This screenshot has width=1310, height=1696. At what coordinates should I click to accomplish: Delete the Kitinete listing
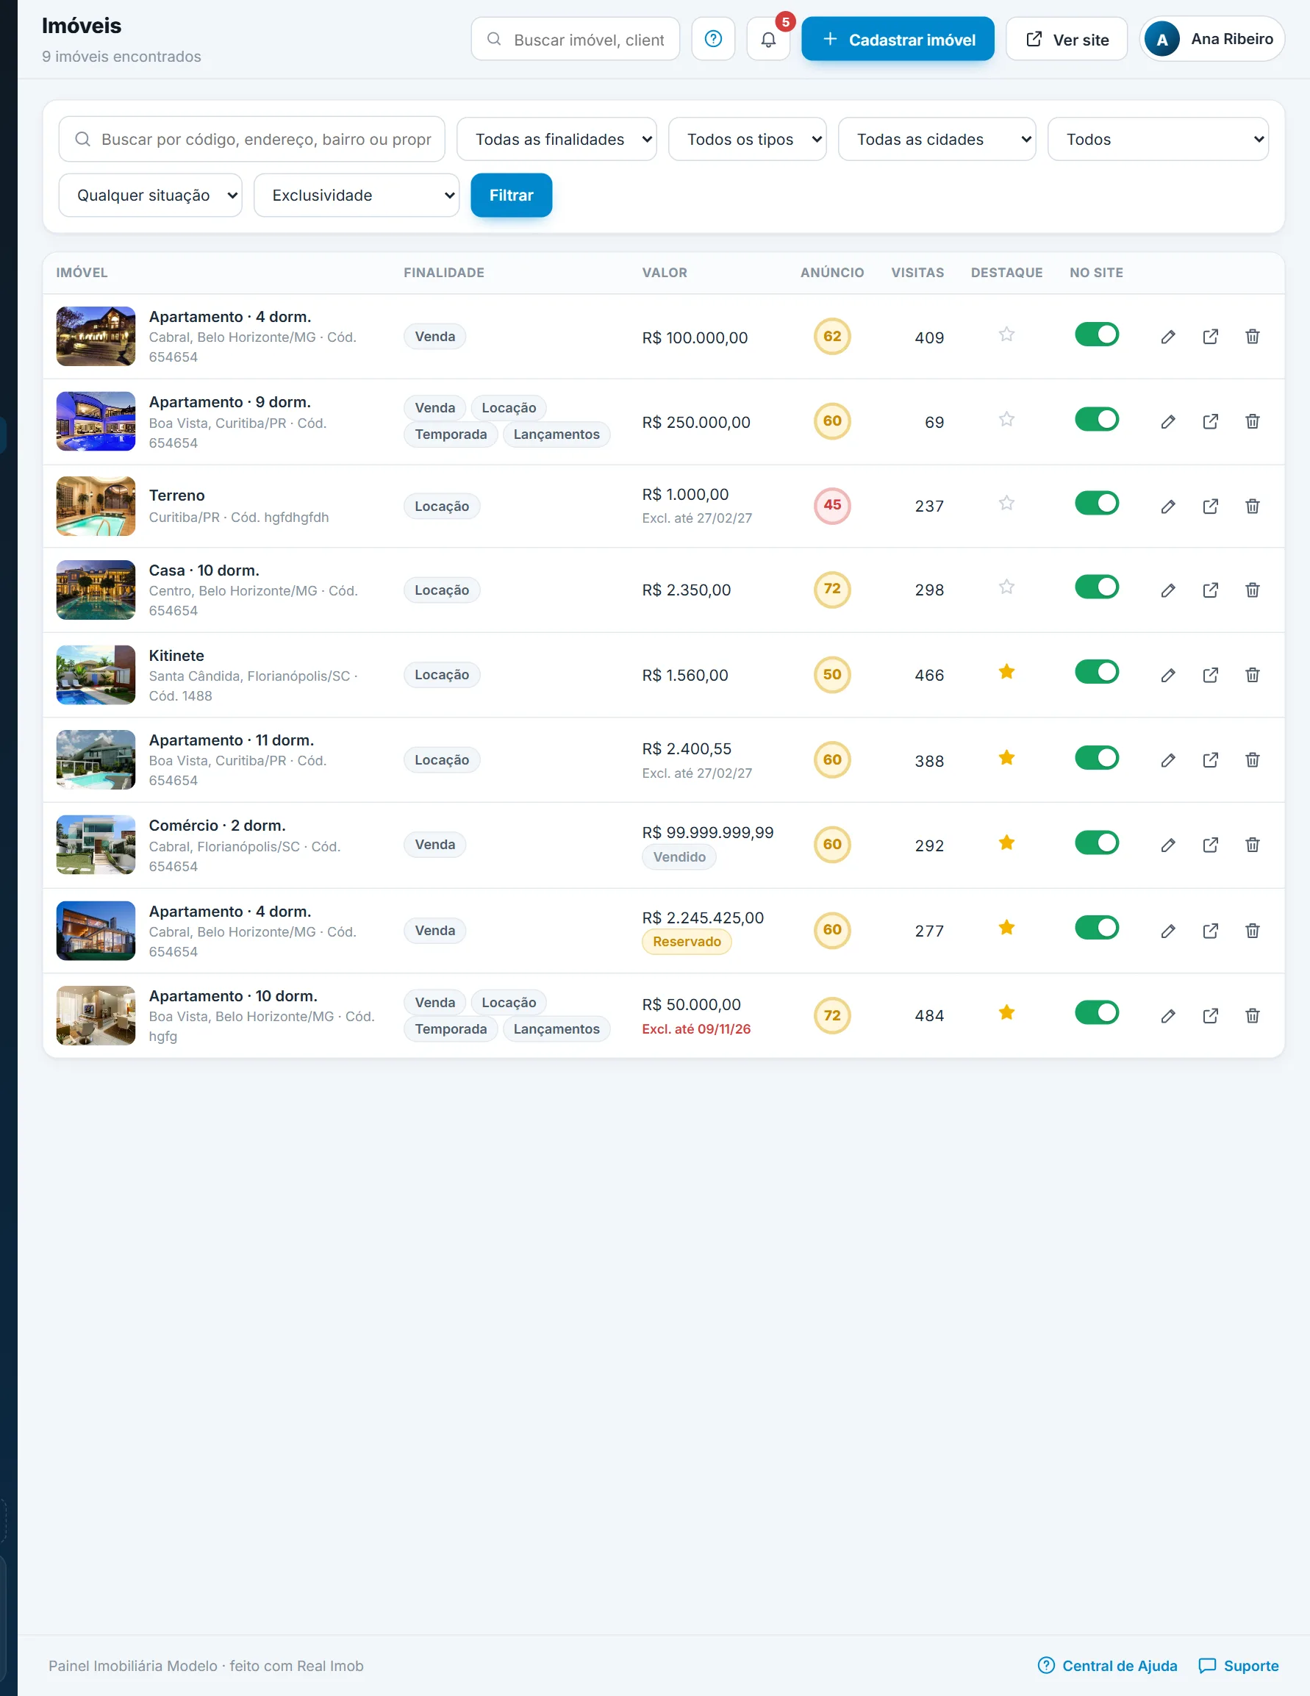coord(1253,675)
